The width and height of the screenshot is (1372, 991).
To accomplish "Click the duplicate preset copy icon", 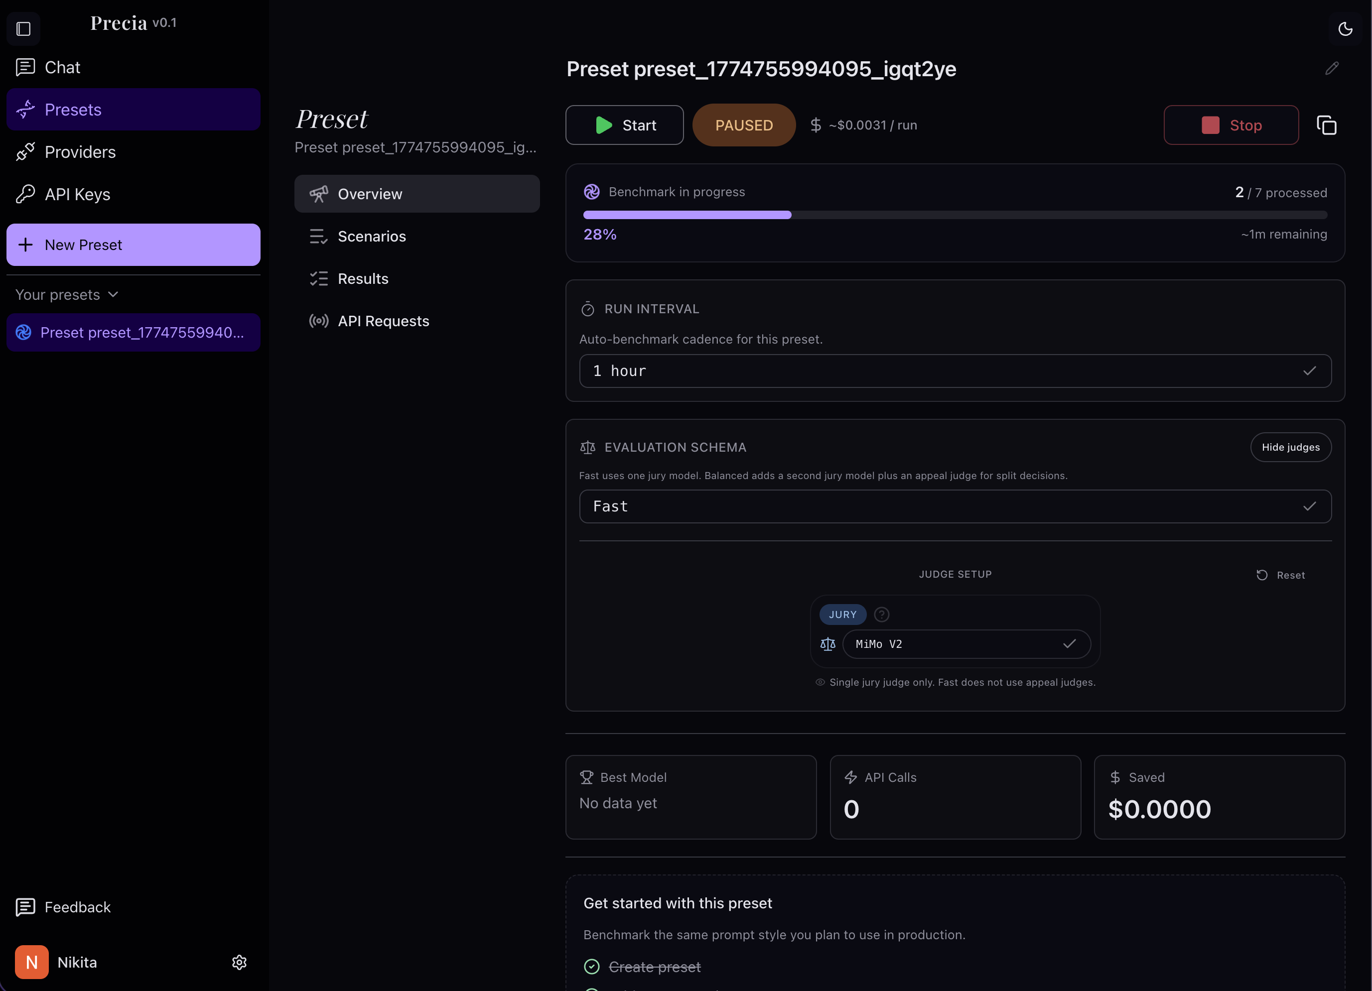I will pyautogui.click(x=1326, y=125).
